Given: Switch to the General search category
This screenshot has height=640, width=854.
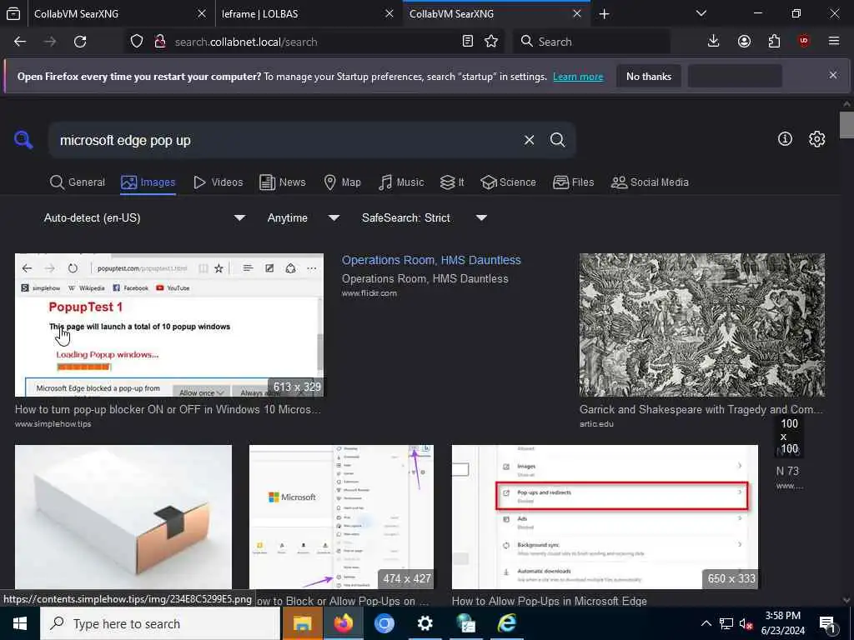Looking at the screenshot, I should [x=78, y=182].
